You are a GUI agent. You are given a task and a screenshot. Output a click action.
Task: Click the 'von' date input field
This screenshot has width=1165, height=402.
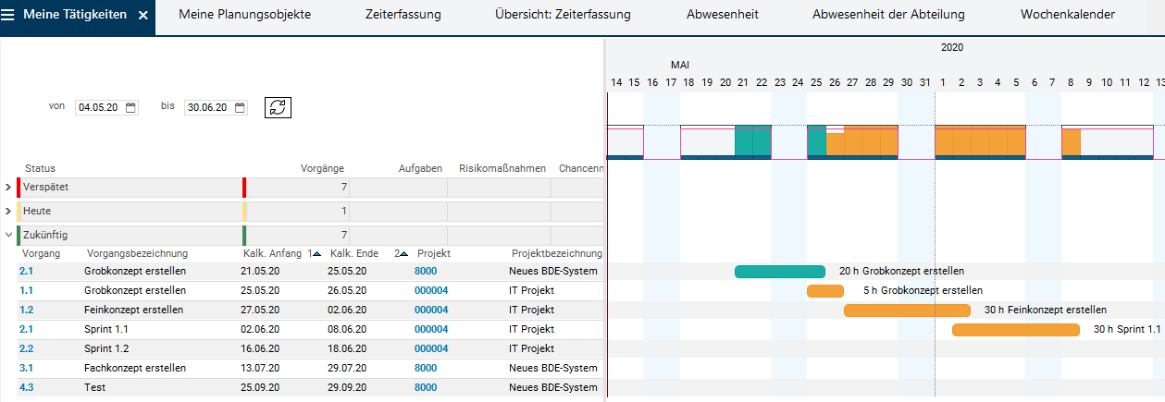coord(100,107)
